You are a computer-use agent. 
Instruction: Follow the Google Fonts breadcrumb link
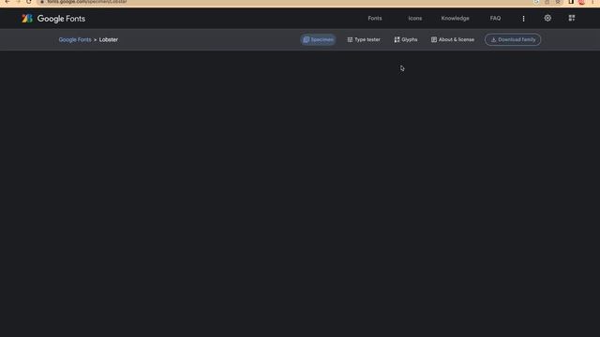75,39
